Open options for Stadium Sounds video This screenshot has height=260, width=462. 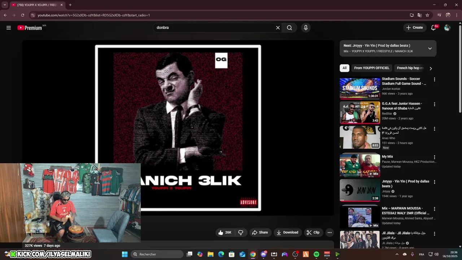435,79
